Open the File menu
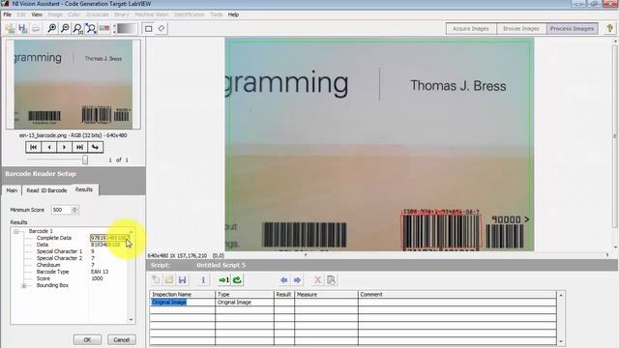 tap(7, 14)
